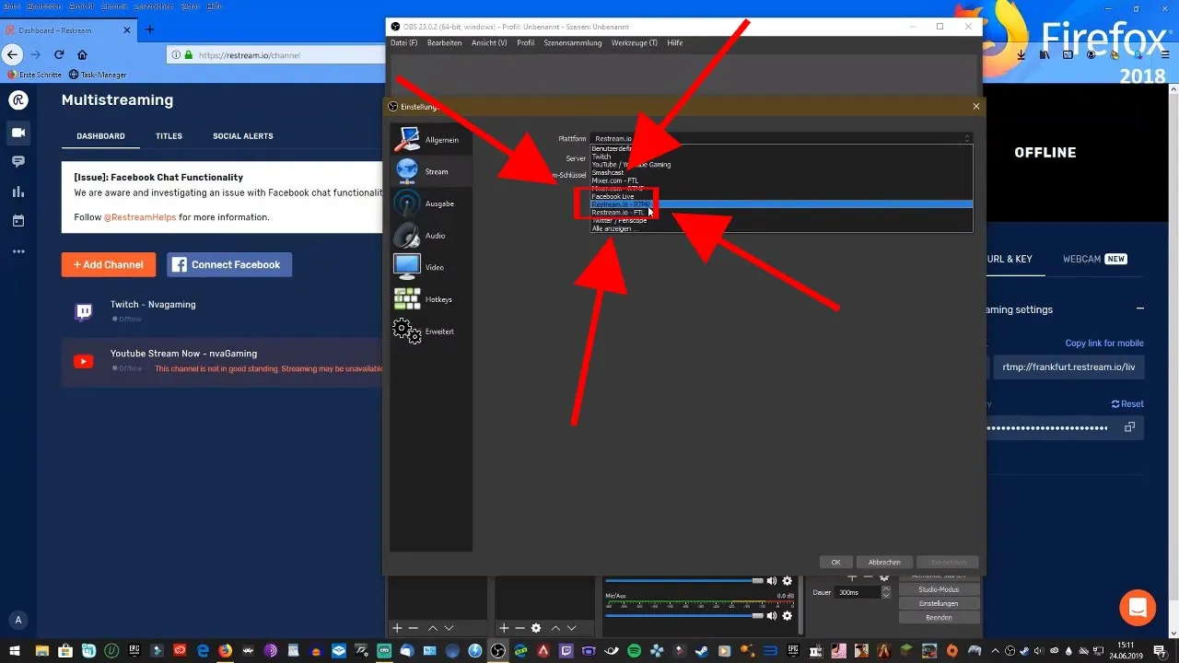Open the Plattform combo box
The width and height of the screenshot is (1179, 663).
pos(781,138)
